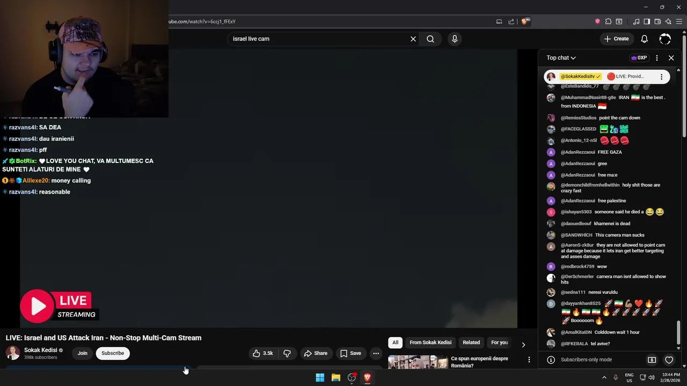This screenshot has height=386, width=687.
Task: Switch ENG US keyboard language
Action: [x=630, y=377]
